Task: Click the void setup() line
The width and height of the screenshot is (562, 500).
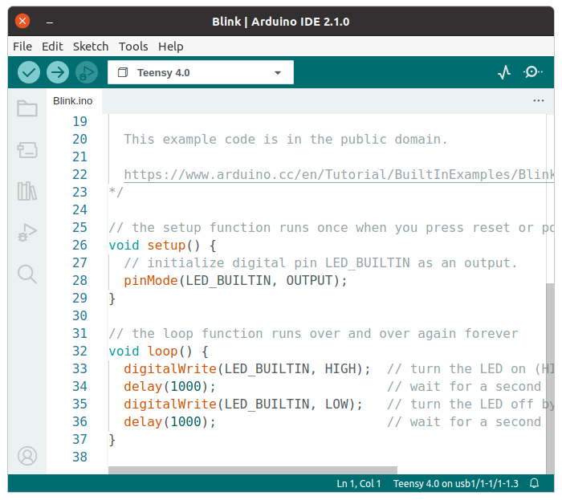Action: (162, 246)
